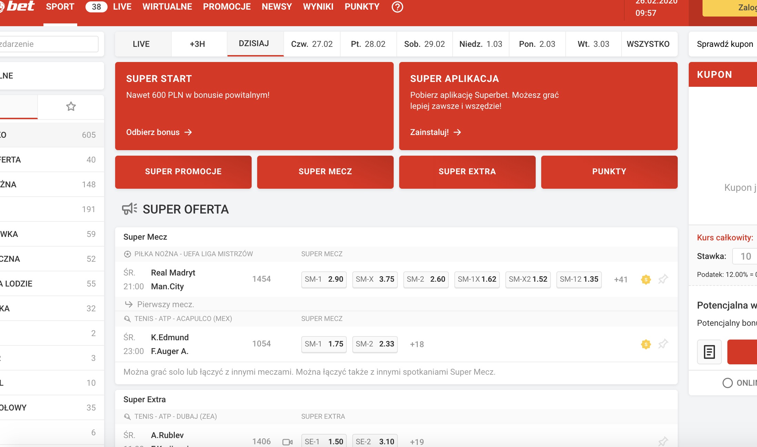The width and height of the screenshot is (757, 447).
Task: Bet SM-2 2.33 on F.Auger A.
Action: (x=375, y=344)
